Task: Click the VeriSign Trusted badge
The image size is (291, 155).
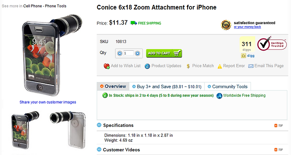Action: (272, 43)
